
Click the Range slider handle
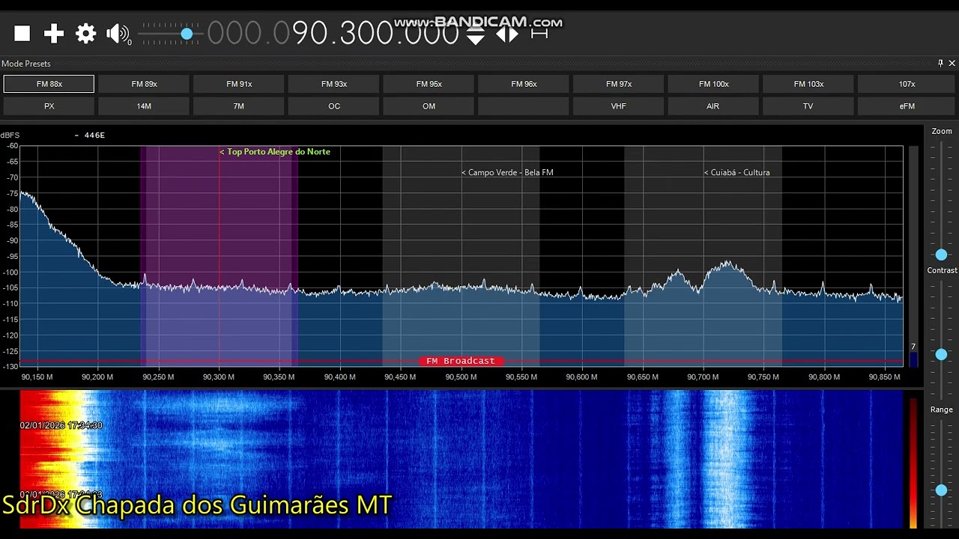[x=942, y=490]
